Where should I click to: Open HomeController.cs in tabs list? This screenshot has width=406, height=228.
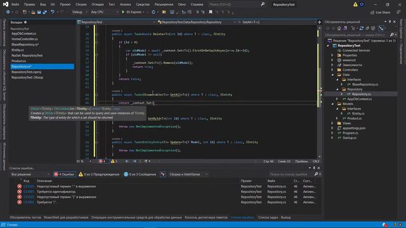pyautogui.click(x=25, y=39)
